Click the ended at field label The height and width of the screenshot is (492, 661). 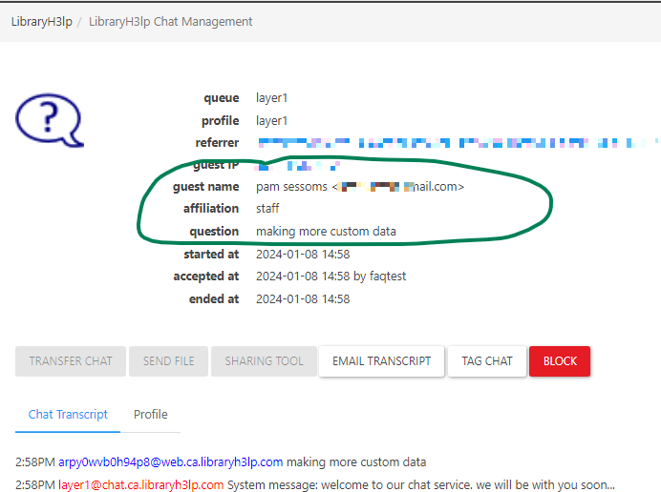pos(214,298)
